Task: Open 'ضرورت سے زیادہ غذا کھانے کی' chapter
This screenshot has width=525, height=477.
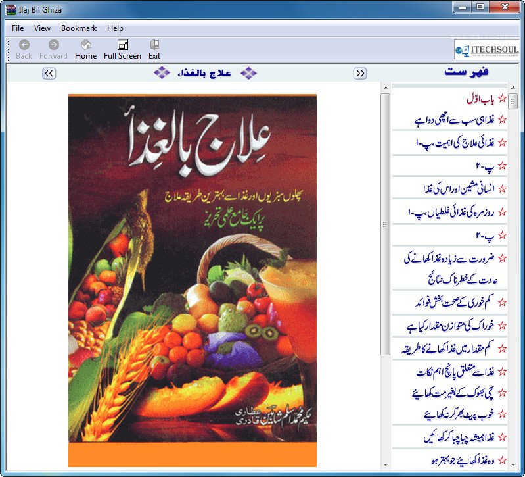Action: (x=449, y=258)
